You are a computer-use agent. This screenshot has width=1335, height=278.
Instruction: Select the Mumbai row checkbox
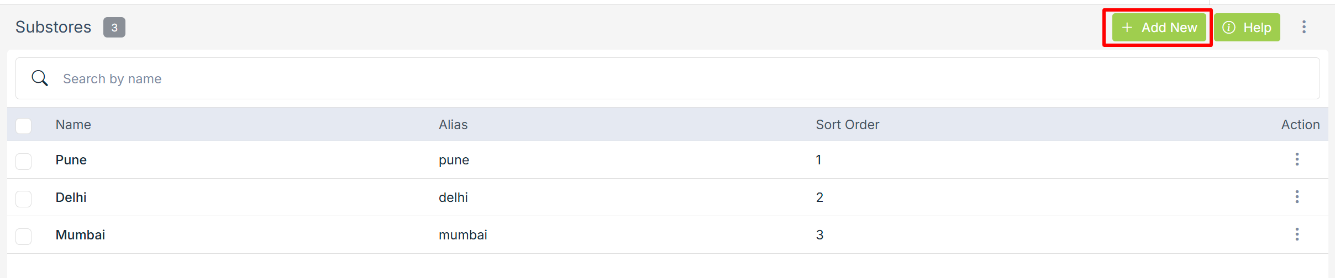[24, 236]
